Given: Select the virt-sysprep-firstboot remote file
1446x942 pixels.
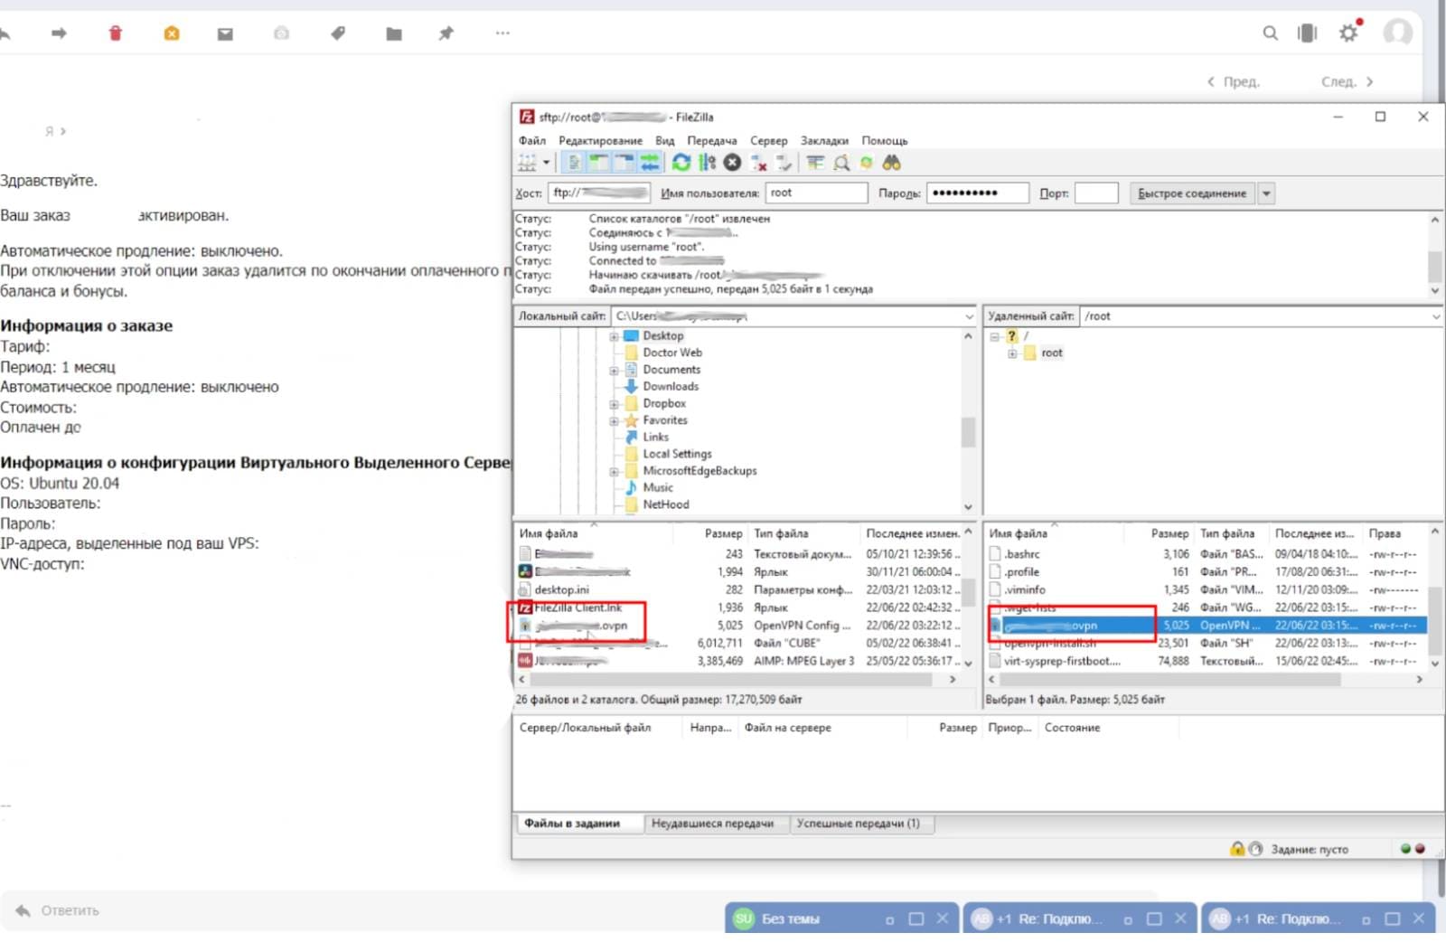Looking at the screenshot, I should (1206, 661).
